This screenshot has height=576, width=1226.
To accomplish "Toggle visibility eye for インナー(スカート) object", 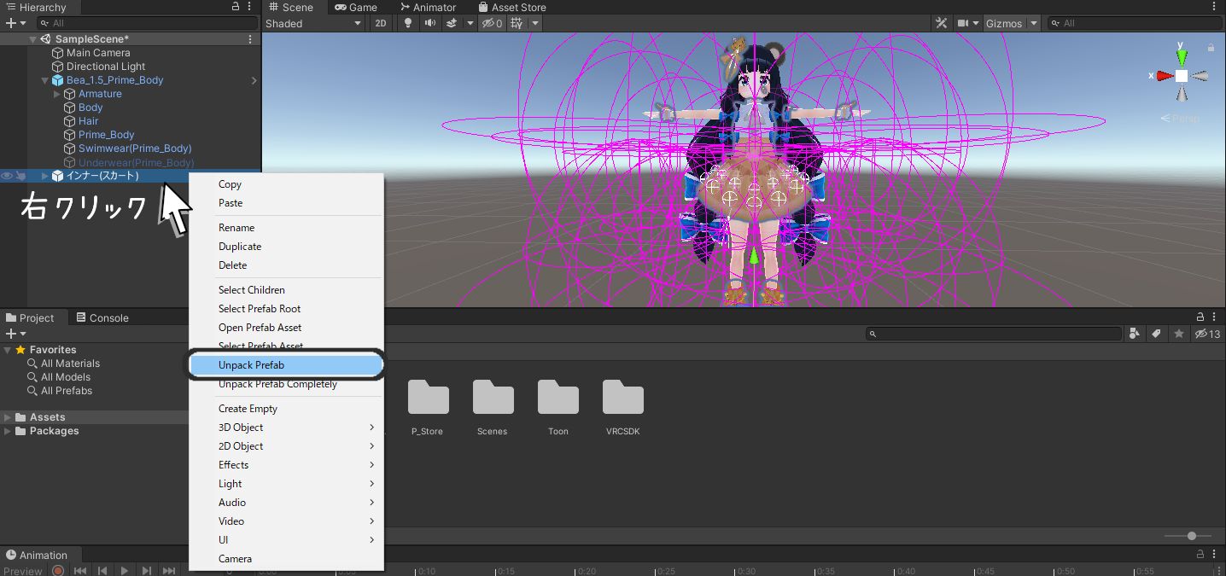I will click(x=7, y=176).
